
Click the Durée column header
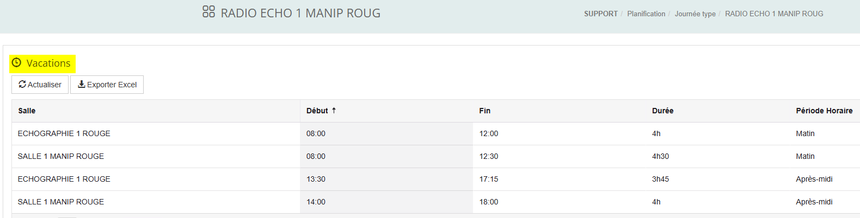(662, 111)
